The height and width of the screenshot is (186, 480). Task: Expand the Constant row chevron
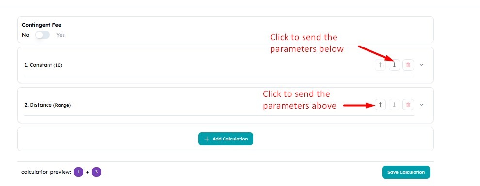tap(421, 65)
